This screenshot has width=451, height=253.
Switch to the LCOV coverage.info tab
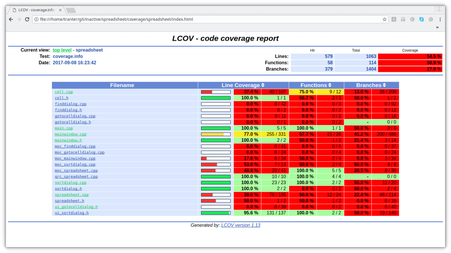[x=35, y=10]
